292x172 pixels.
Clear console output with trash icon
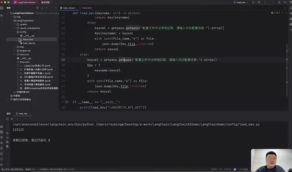7,147
